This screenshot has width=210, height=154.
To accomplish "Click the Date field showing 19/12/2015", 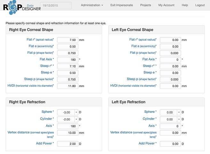I will tap(56, 5).
